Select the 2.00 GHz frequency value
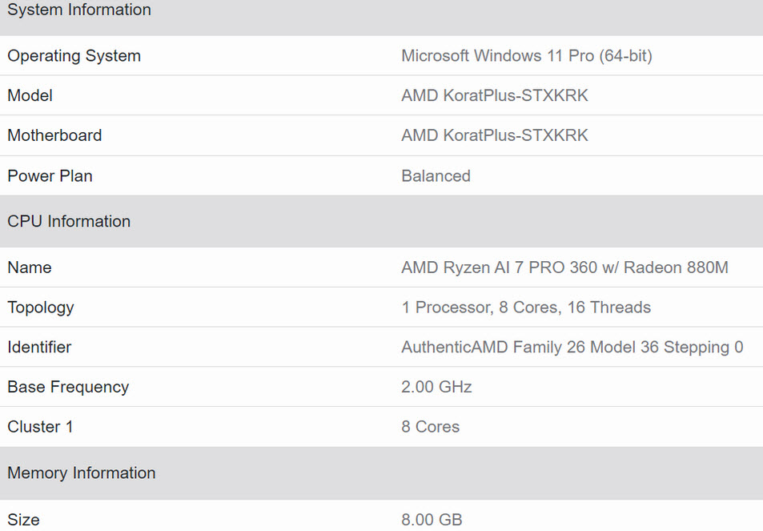This screenshot has width=763, height=531. pyautogui.click(x=436, y=388)
